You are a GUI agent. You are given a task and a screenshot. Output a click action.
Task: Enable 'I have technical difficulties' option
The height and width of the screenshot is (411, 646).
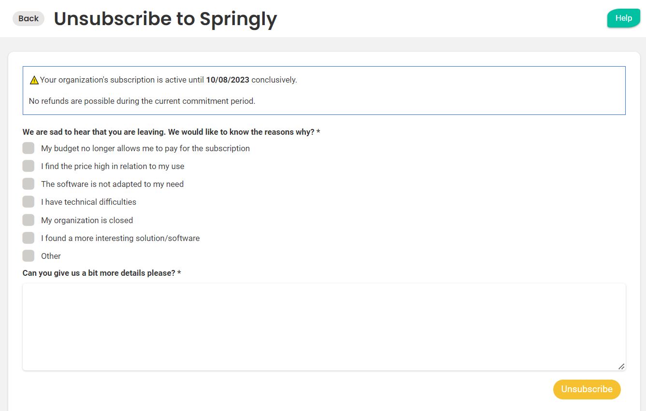click(x=29, y=202)
